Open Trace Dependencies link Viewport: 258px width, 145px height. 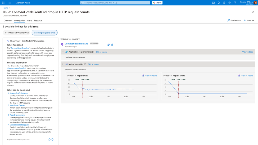(x=17, y=115)
